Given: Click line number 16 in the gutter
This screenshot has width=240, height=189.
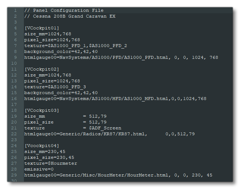Looking at the screenshot, I should pos(15,99).
